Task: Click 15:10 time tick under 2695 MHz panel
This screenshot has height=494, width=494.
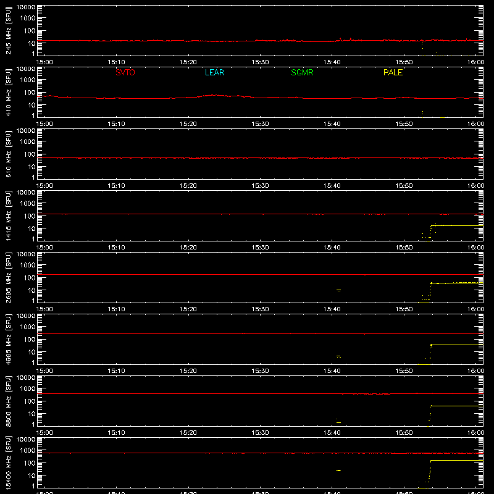Action: 116,309
